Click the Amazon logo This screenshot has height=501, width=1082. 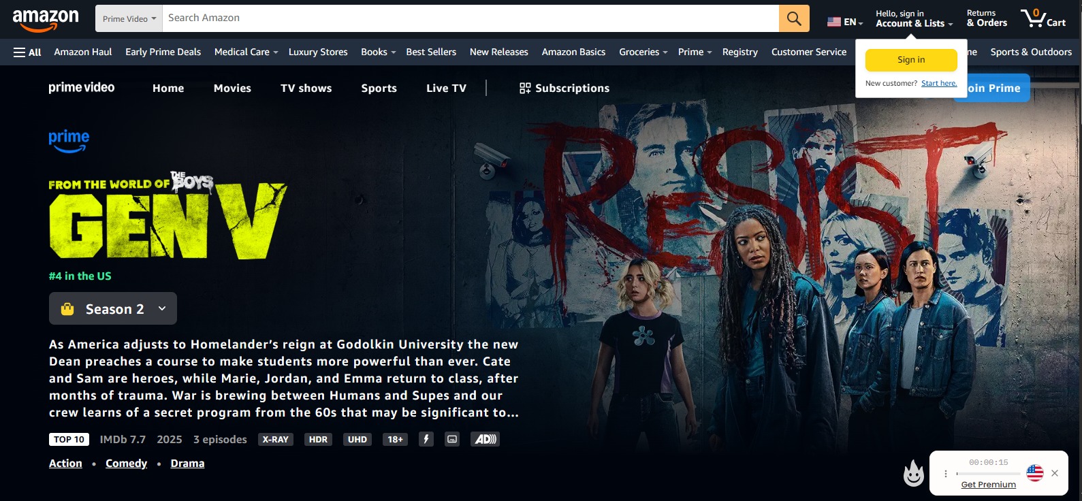(x=46, y=19)
